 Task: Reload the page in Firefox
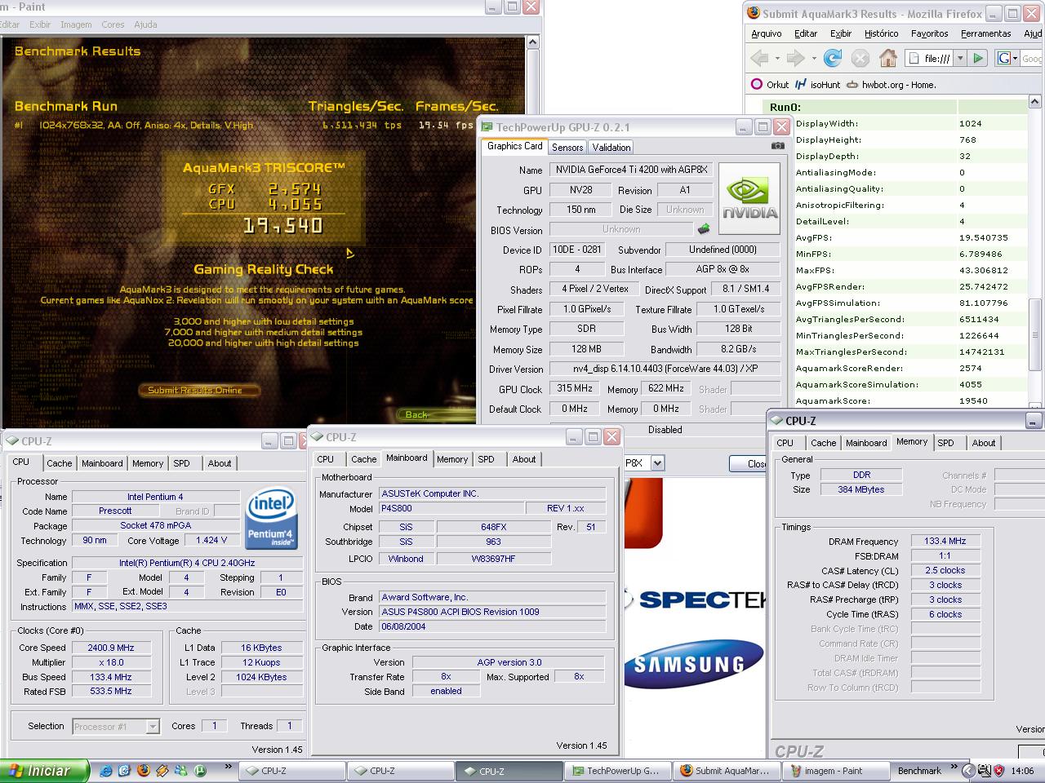[x=833, y=58]
